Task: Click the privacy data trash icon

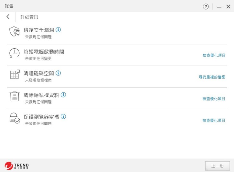Action: pos(14,96)
